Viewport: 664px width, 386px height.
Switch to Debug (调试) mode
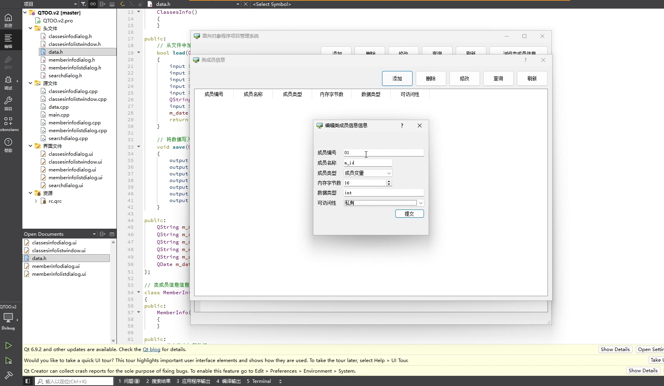pyautogui.click(x=8, y=83)
